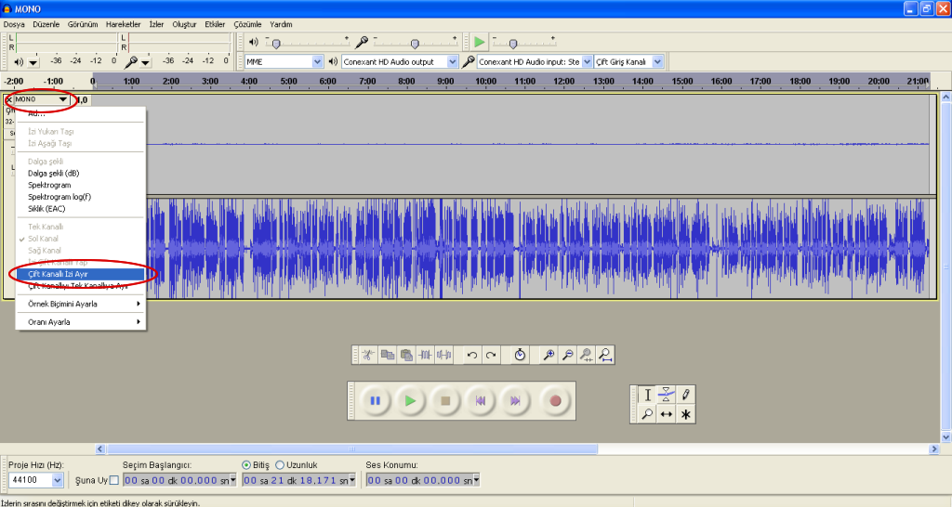Click the horizontal scrollbar thumb

(352, 448)
